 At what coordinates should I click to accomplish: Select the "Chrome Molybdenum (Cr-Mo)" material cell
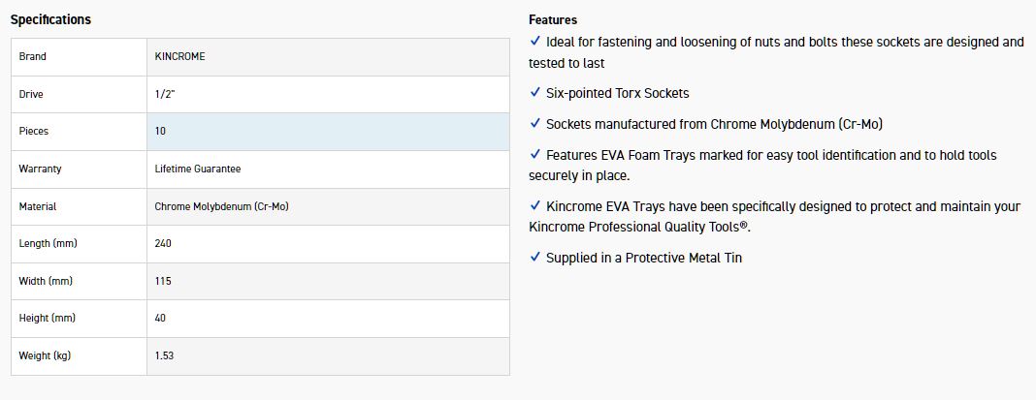[222, 206]
